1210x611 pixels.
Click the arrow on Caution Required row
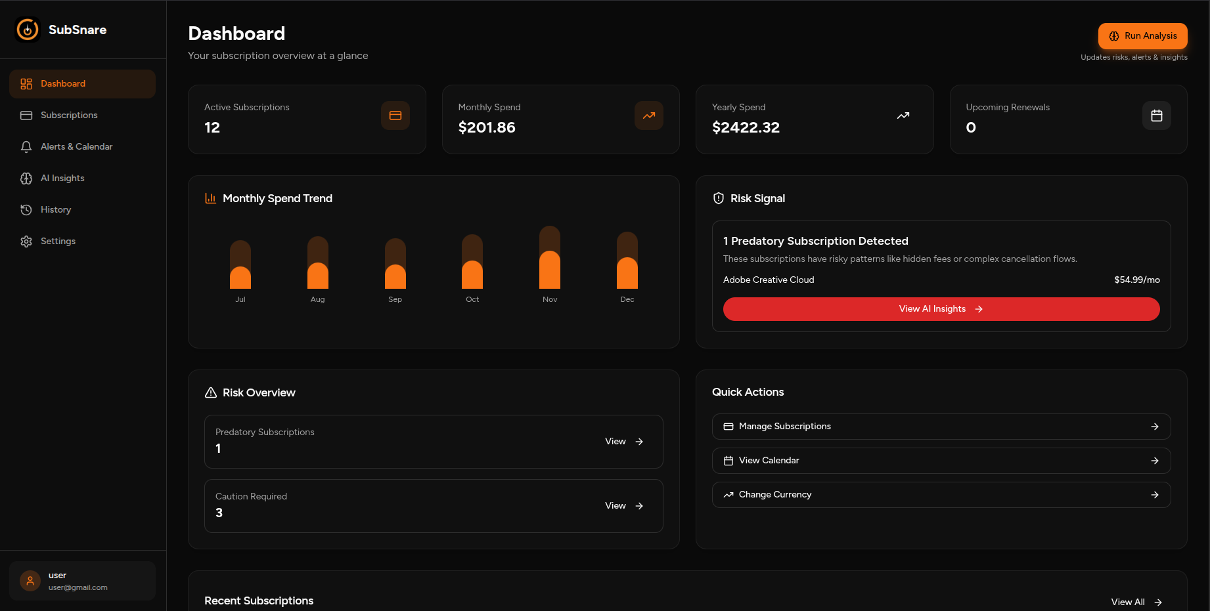click(x=639, y=506)
